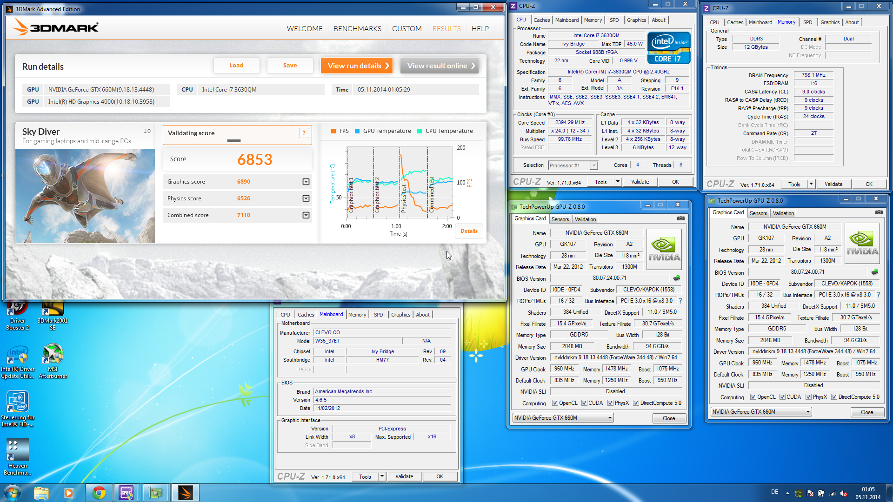Open Tools dropdown arrow in CPU-Z Memory window
Viewport: 893px width, 502px height.
812,184
